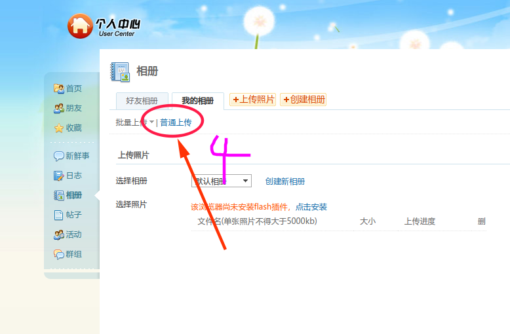This screenshot has height=334, width=510.
Task: Expand the 批量上传 dropdown arrow
Action: click(x=151, y=122)
